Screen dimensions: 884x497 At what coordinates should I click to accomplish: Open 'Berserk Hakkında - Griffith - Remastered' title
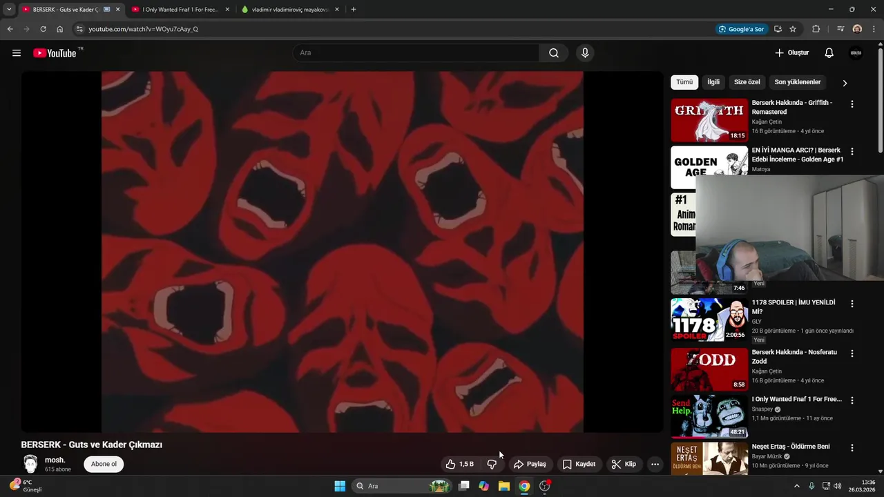(x=792, y=107)
